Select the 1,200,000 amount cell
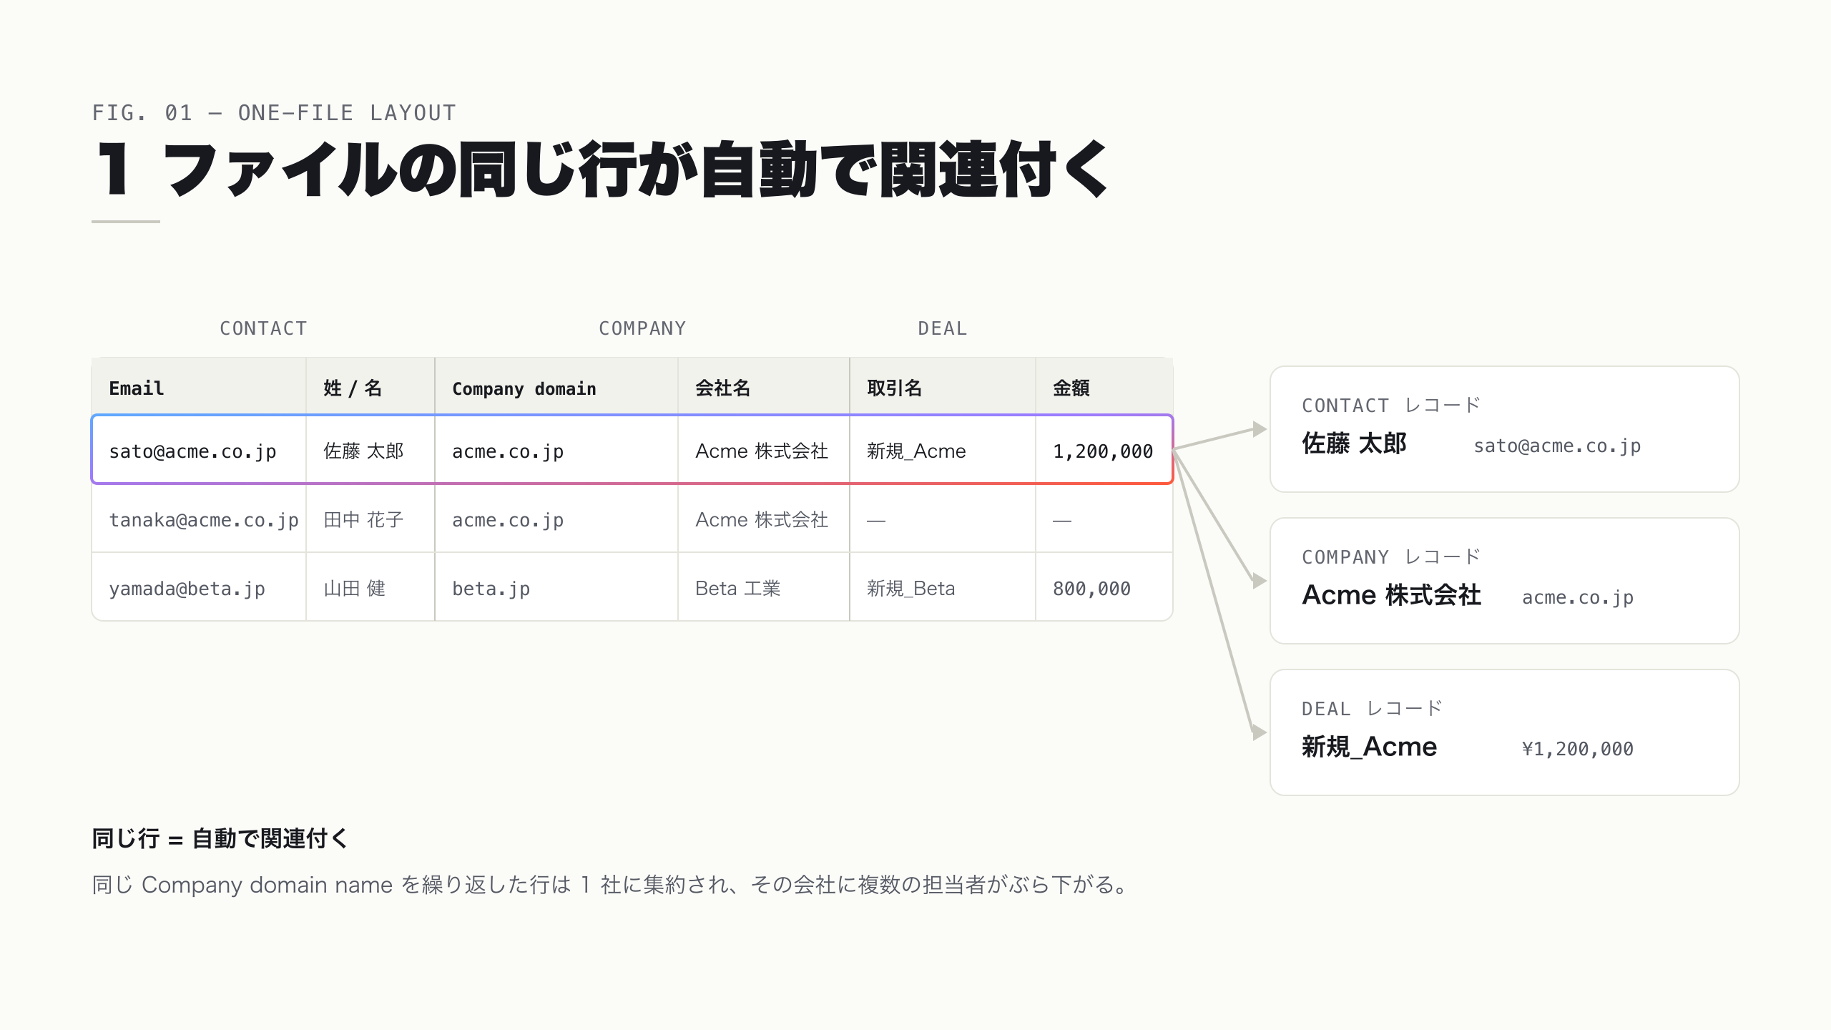Screen dimensions: 1831x1030 [1104, 451]
